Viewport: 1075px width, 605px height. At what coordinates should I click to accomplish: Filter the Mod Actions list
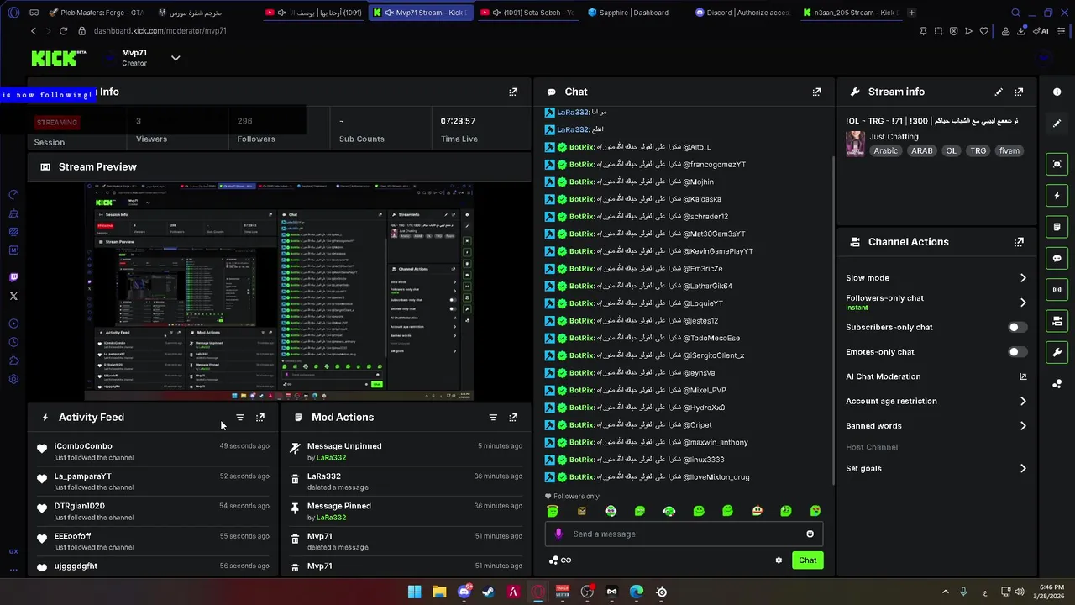[x=493, y=417]
